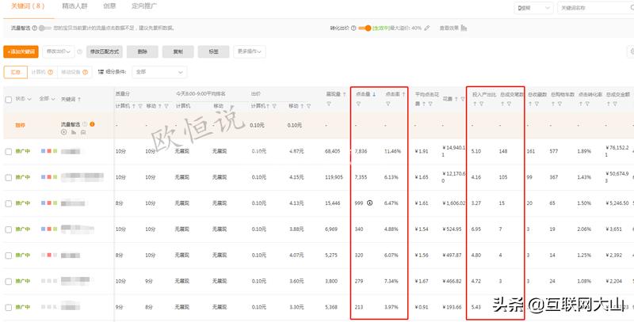Switch to 定向推广 tab
This screenshot has height=322, width=634.
click(x=144, y=6)
